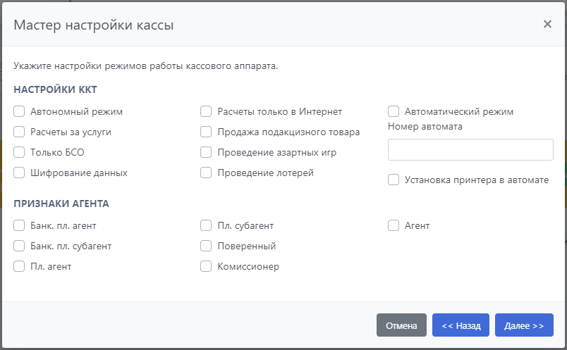The height and width of the screenshot is (350, 567).
Task: Toggle Установка принтера в автомате
Action: coord(394,180)
